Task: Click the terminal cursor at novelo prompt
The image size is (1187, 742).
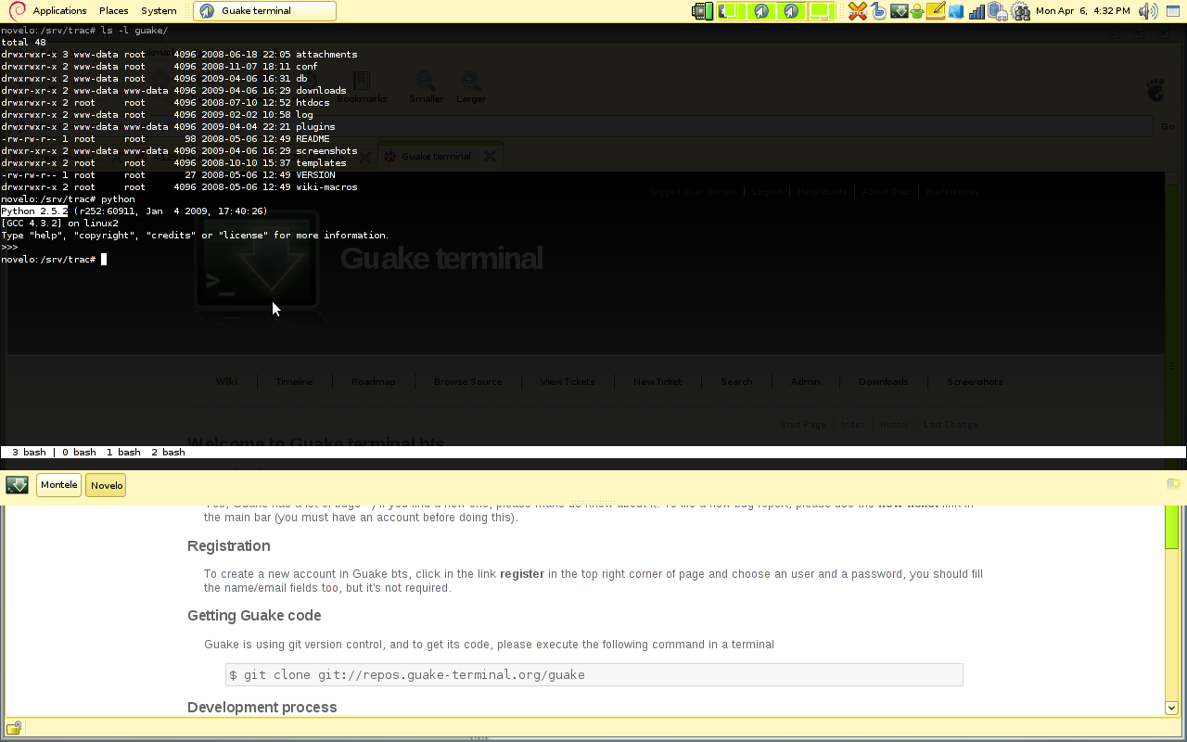Action: (x=104, y=260)
